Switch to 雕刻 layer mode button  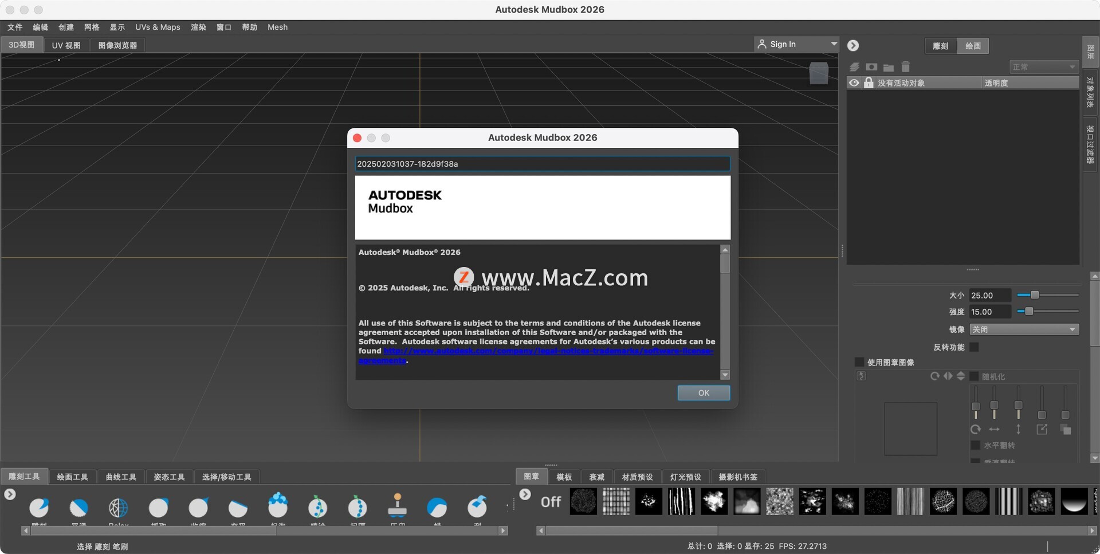tap(940, 46)
